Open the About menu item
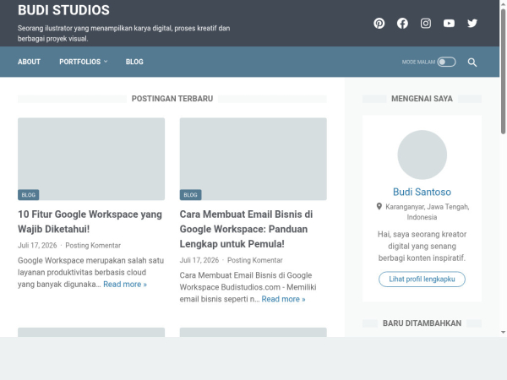The width and height of the screenshot is (507, 380). tap(29, 62)
